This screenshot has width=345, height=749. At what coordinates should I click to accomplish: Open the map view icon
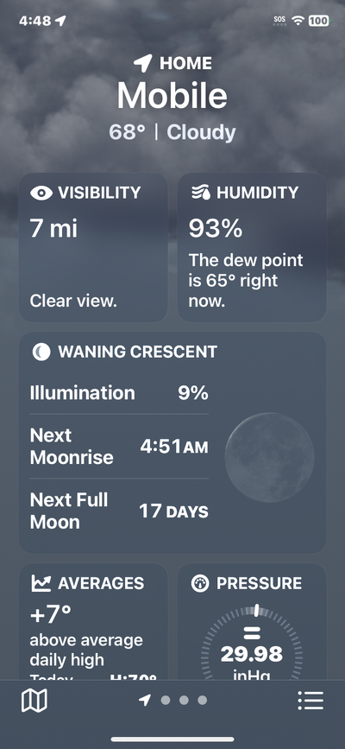point(34,701)
